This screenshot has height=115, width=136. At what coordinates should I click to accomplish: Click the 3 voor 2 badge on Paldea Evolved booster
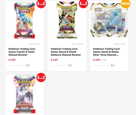pyautogui.click(x=41, y=77)
